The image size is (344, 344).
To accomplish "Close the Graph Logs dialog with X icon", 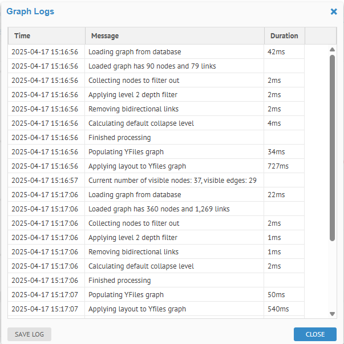I will (x=334, y=11).
